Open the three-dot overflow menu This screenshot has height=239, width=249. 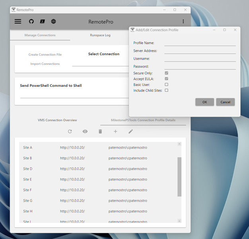pos(183,21)
